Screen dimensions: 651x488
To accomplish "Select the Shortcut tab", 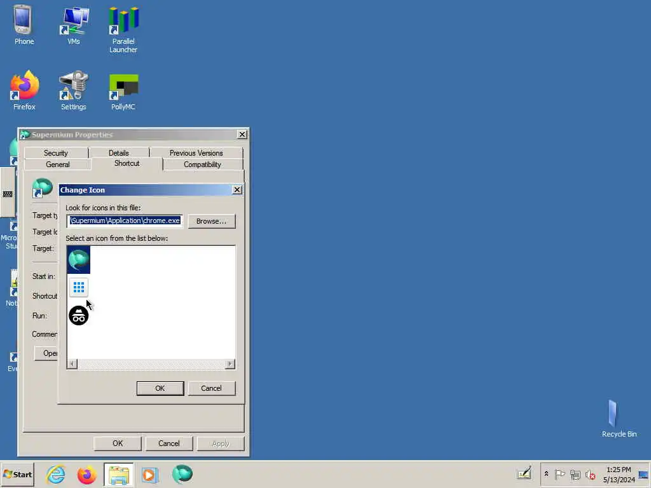I will tap(127, 163).
